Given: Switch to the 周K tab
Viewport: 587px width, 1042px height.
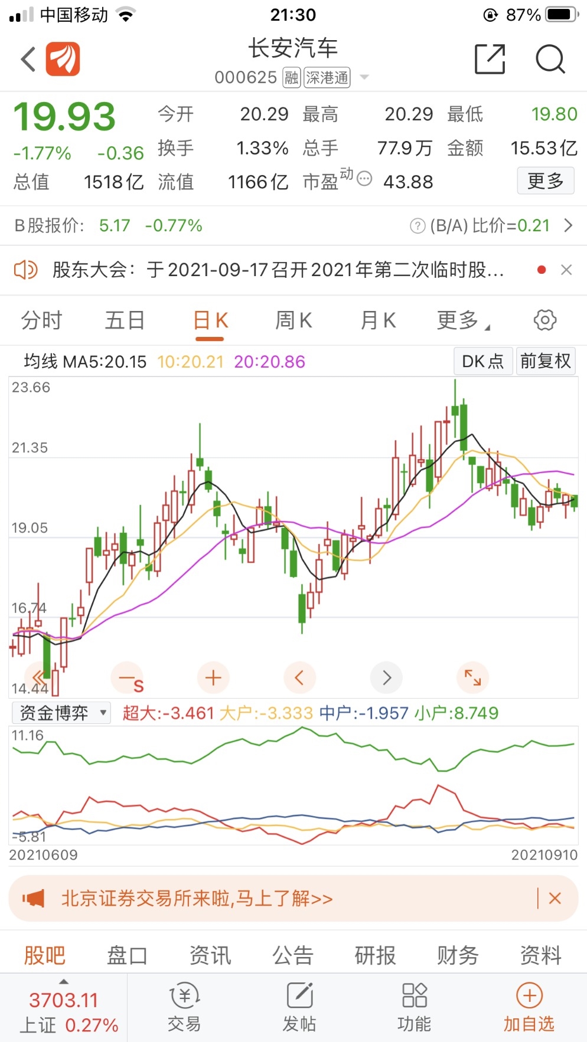Looking at the screenshot, I should (x=293, y=320).
